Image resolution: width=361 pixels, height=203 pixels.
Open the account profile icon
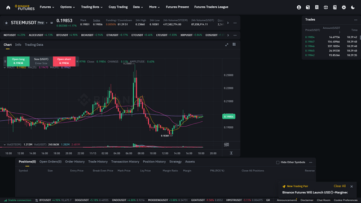(299, 7)
